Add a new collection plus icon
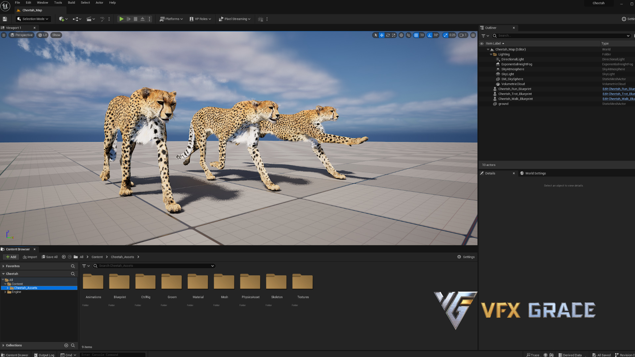Screen dimensions: 635x357 66,345
